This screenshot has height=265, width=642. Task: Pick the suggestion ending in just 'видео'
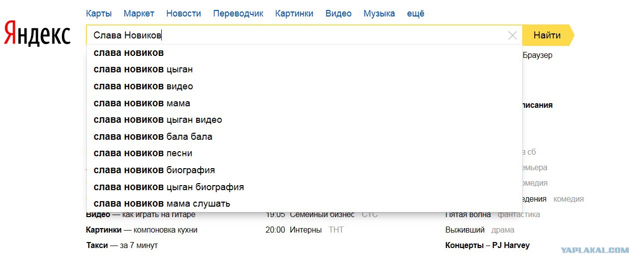305,86
